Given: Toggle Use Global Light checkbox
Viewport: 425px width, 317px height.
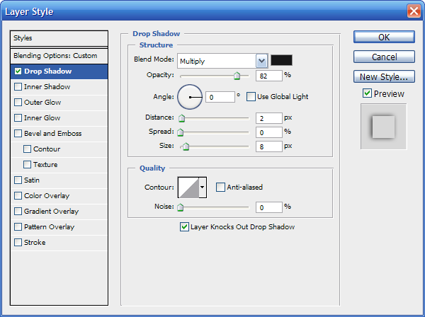Looking at the screenshot, I should click(x=251, y=96).
